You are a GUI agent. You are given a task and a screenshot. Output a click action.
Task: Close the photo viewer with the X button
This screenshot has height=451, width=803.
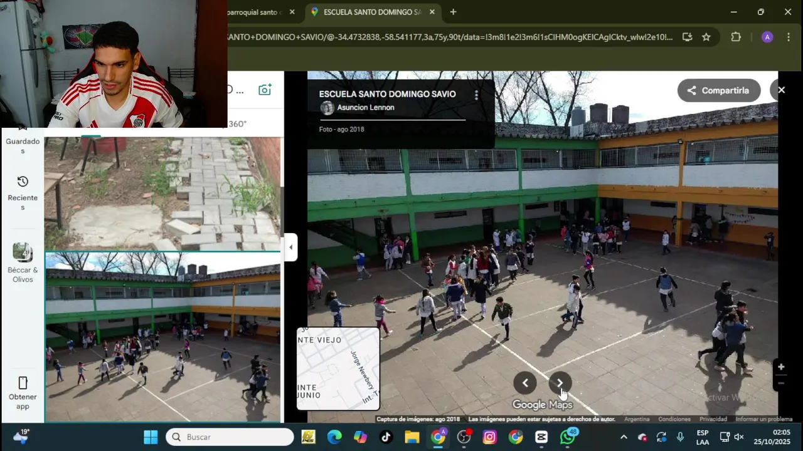click(x=781, y=90)
